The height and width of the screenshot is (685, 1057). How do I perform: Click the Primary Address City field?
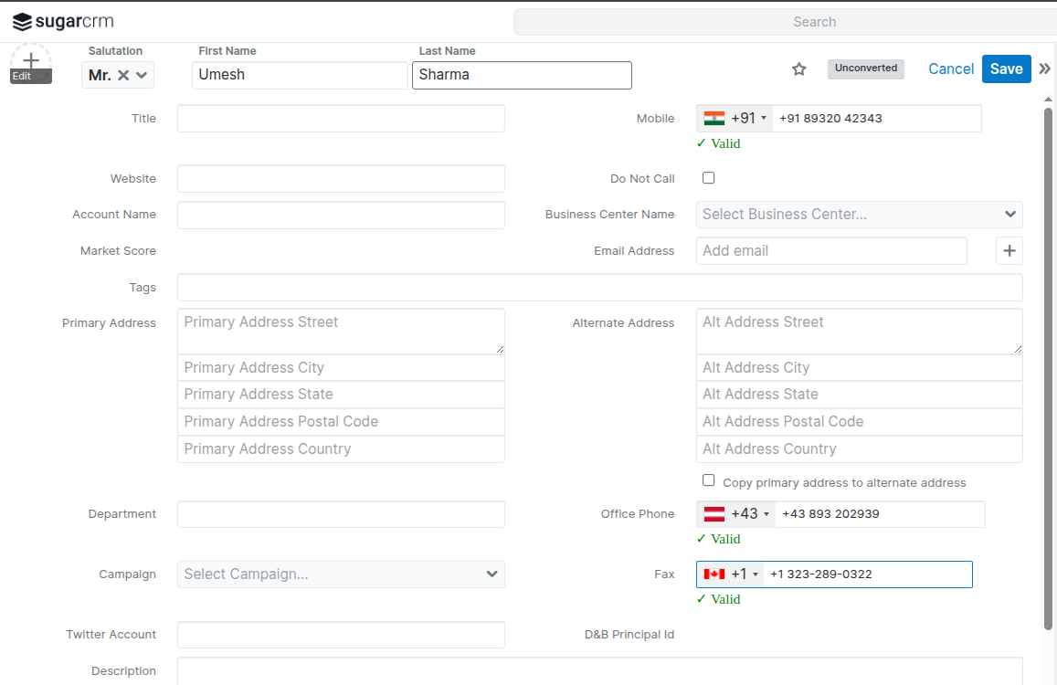tap(341, 368)
